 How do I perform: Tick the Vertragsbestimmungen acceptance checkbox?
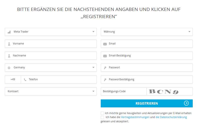pos(102,117)
